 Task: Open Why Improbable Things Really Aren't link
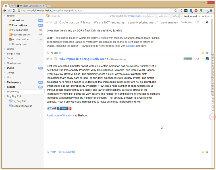[x=84, y=59]
